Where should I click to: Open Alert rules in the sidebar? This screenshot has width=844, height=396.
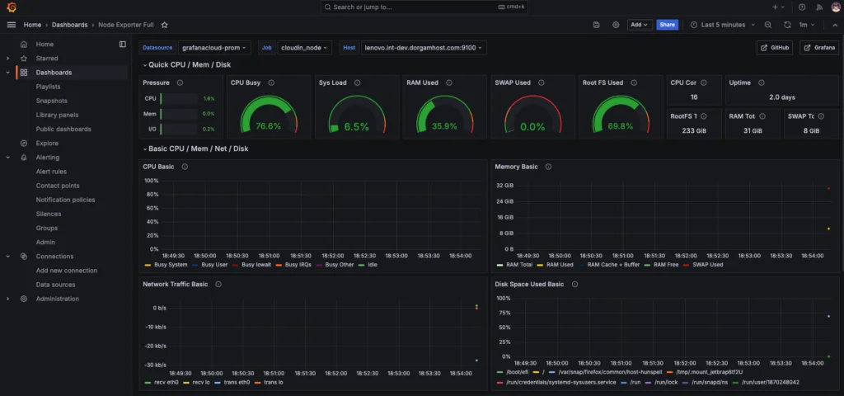point(51,172)
